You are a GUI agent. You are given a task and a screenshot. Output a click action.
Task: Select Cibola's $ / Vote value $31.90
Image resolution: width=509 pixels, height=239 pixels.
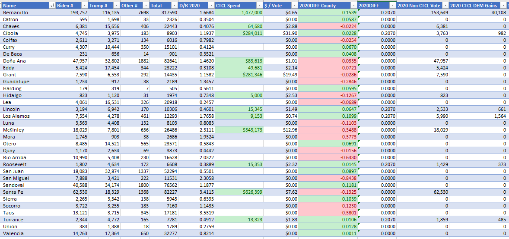point(281,33)
